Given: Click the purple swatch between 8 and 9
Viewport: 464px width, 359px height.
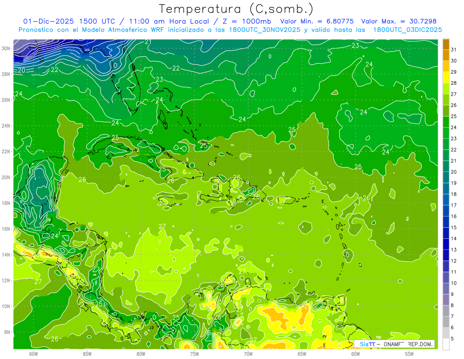Looking at the screenshot, I should pos(446,300).
